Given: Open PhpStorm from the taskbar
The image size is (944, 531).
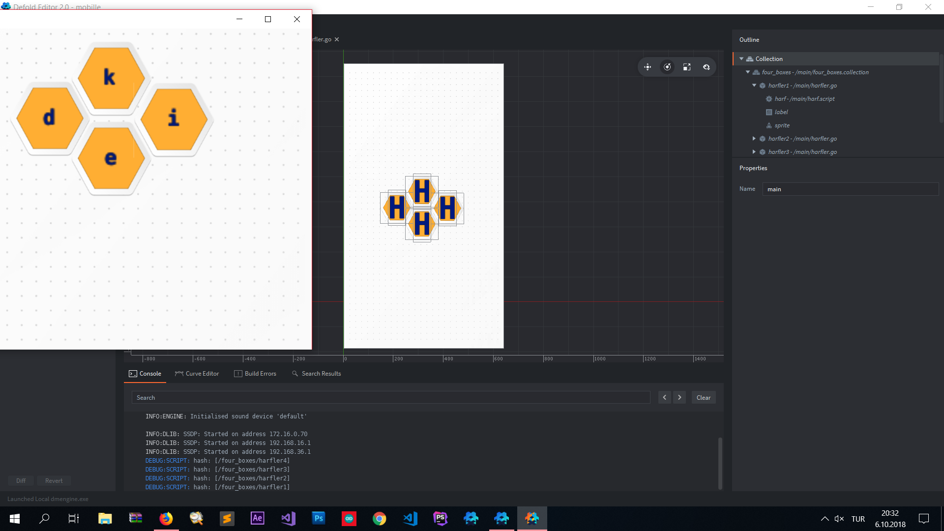Looking at the screenshot, I should tap(440, 519).
